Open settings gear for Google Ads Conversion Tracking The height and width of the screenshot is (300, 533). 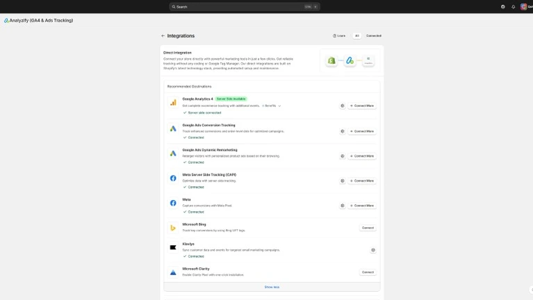pos(343,131)
